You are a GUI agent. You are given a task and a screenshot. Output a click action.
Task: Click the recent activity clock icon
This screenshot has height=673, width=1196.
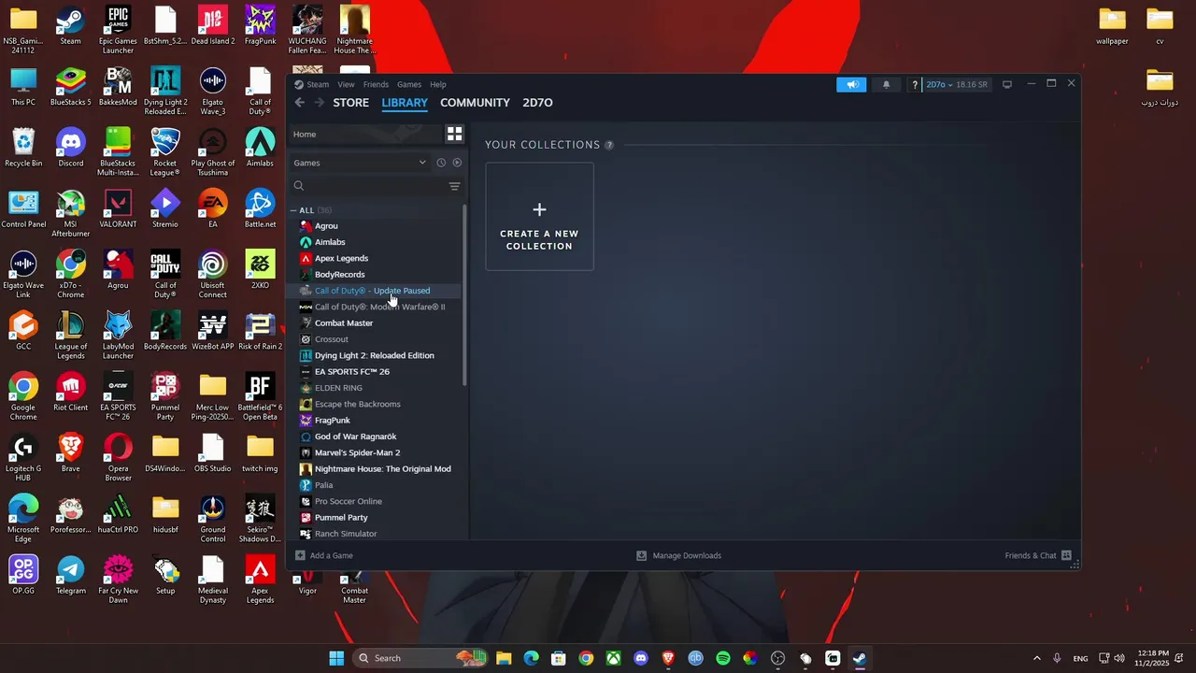(x=441, y=163)
